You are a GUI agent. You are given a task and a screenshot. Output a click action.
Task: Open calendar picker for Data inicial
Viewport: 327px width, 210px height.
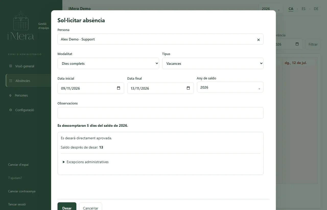[119, 88]
